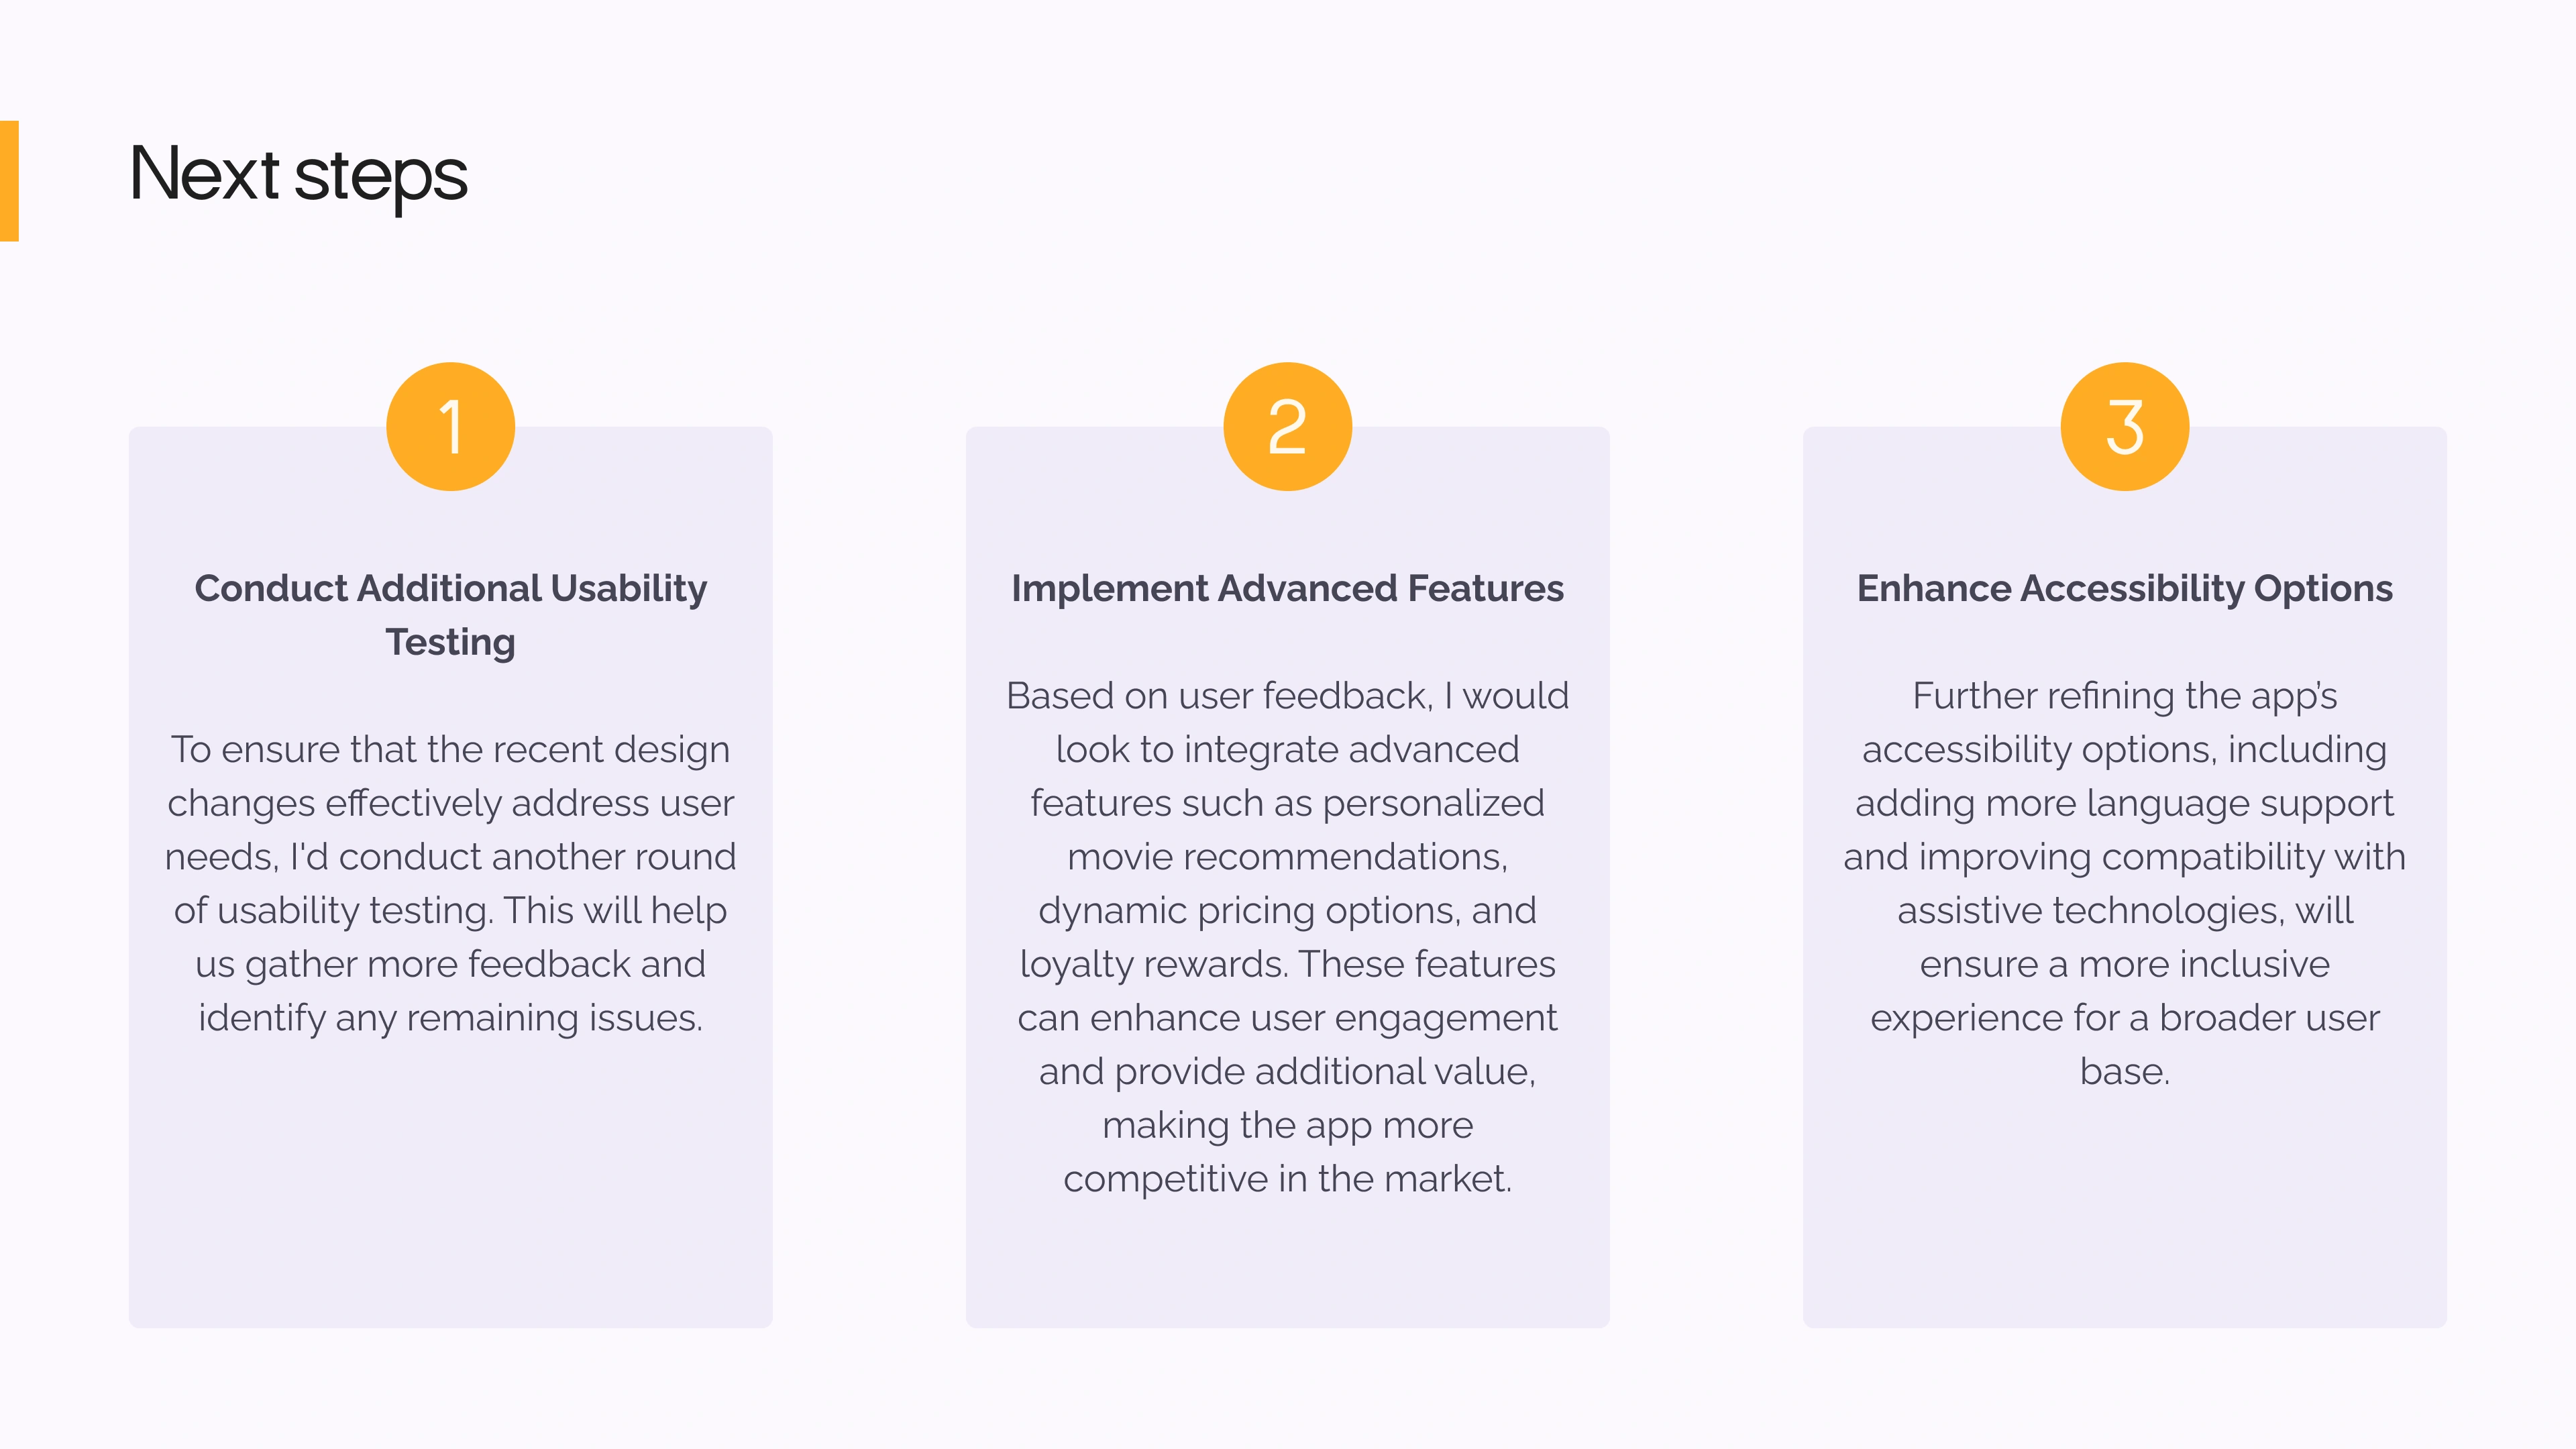Click empty area of second step card
The height and width of the screenshot is (1449, 2576).
(x=1287, y=1270)
